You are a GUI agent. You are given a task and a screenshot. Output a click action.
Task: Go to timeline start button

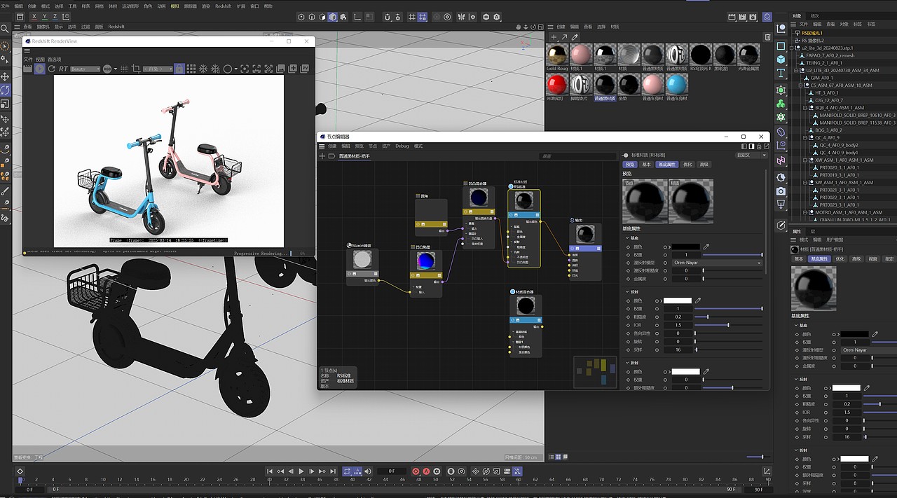(270, 471)
